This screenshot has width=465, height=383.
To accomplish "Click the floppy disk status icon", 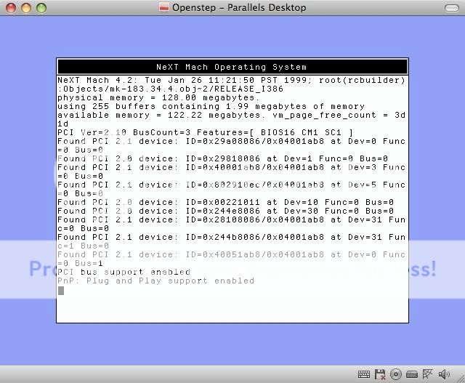I will pyautogui.click(x=379, y=374).
